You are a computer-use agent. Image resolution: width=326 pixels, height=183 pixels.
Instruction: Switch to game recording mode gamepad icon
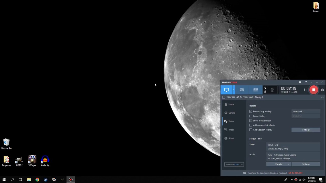click(x=242, y=90)
